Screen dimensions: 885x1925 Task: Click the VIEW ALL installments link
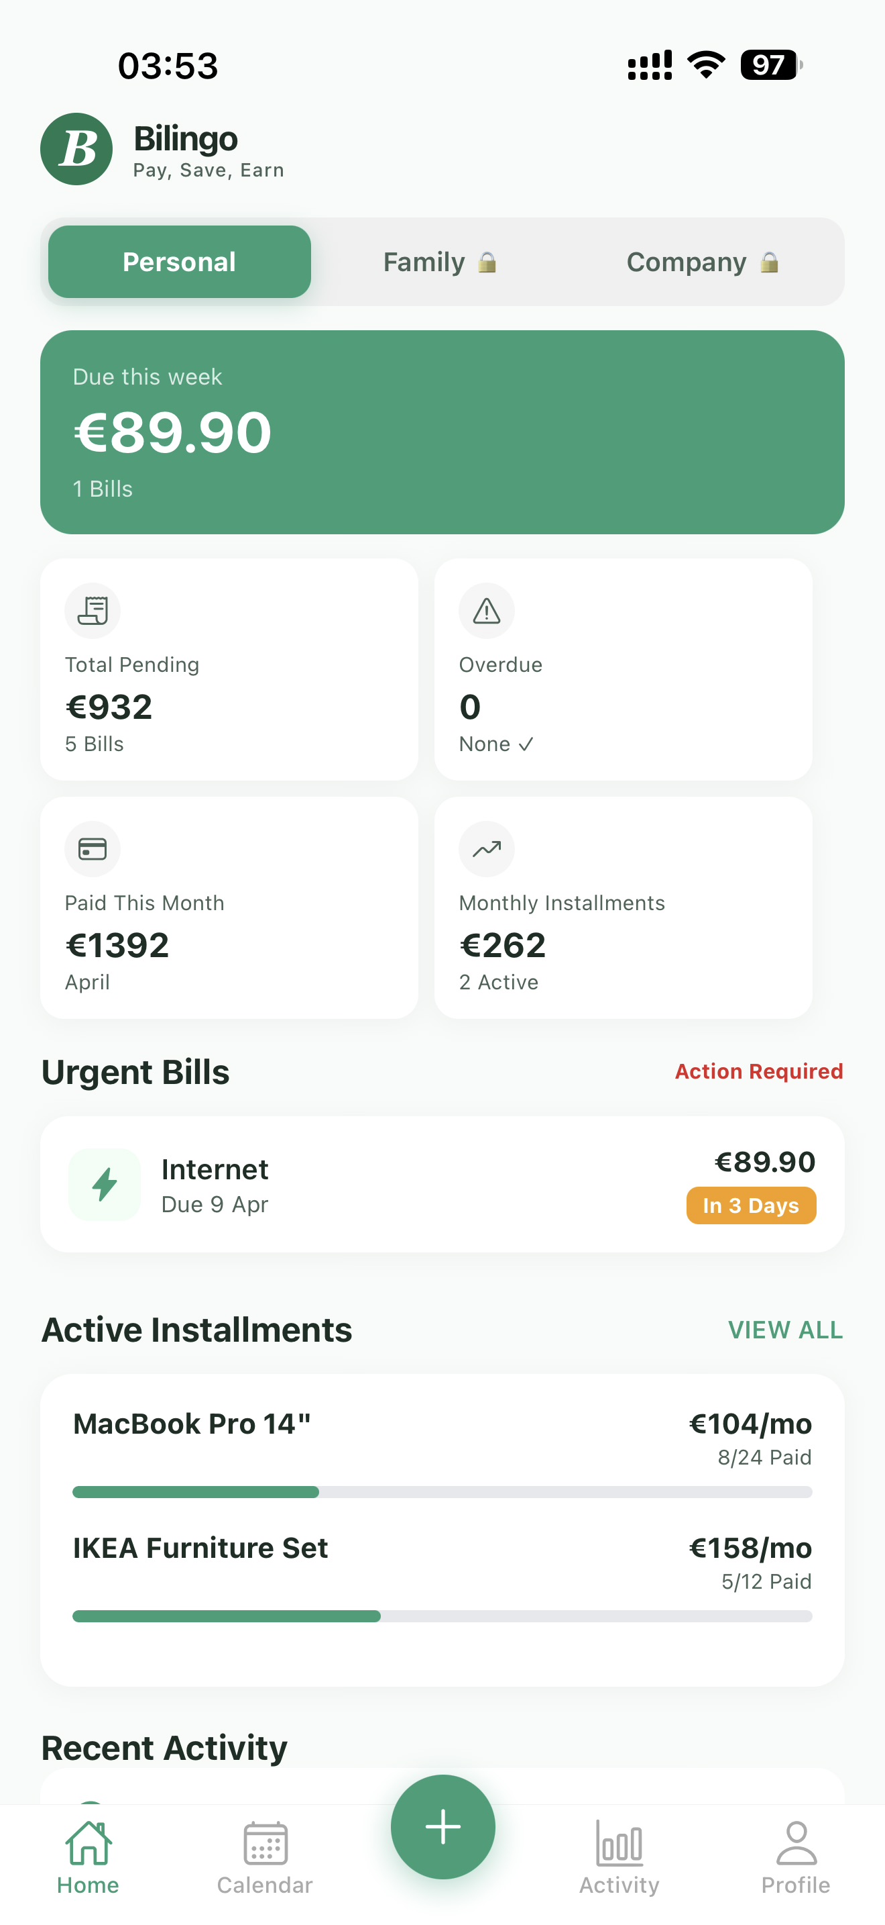click(785, 1330)
